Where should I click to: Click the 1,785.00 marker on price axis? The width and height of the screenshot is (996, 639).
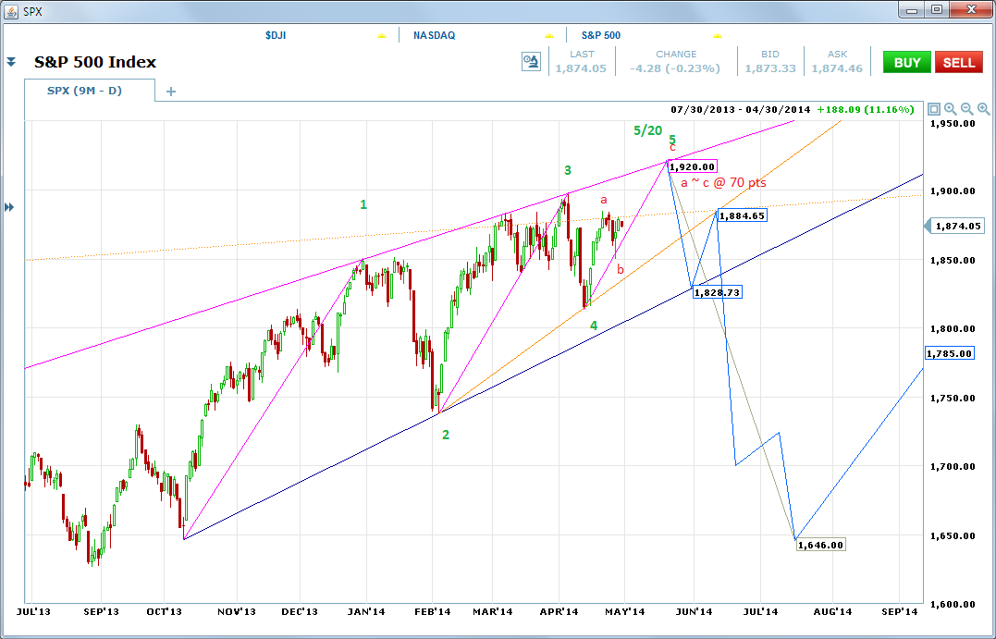click(949, 353)
